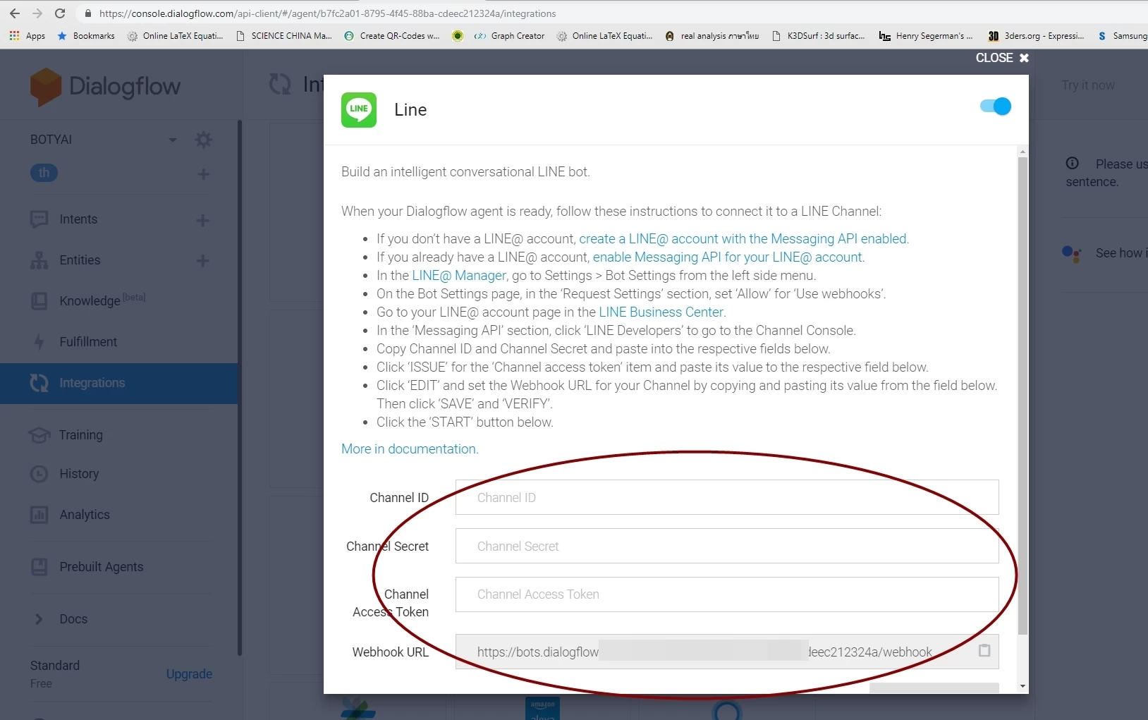The image size is (1148, 720).
Task: Click the Try it now field
Action: coord(1088,85)
